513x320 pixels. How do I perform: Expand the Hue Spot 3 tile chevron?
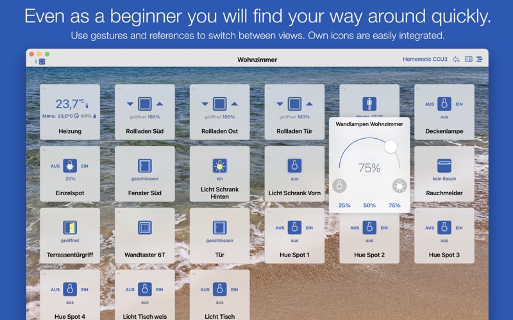click(418, 212)
